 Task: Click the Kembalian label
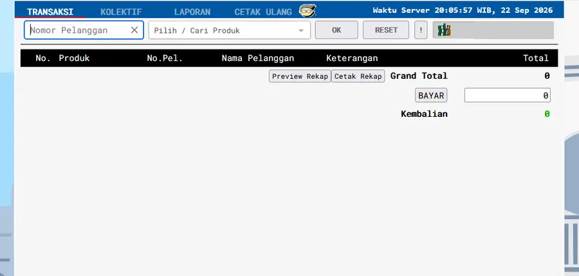point(425,114)
